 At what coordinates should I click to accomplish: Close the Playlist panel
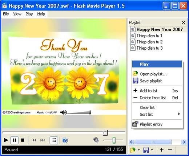(x=184, y=22)
